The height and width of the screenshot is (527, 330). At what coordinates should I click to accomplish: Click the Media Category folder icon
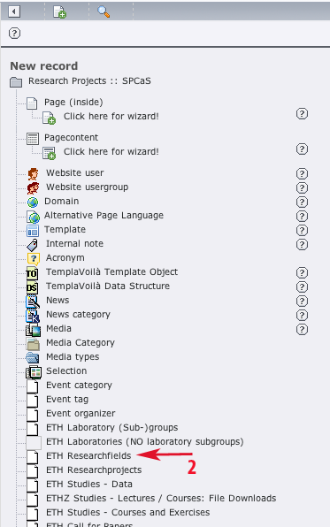(x=33, y=344)
